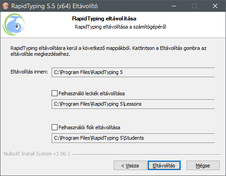Click the RapidTyping title bar app icon
The width and height of the screenshot is (226, 176).
point(5,6)
